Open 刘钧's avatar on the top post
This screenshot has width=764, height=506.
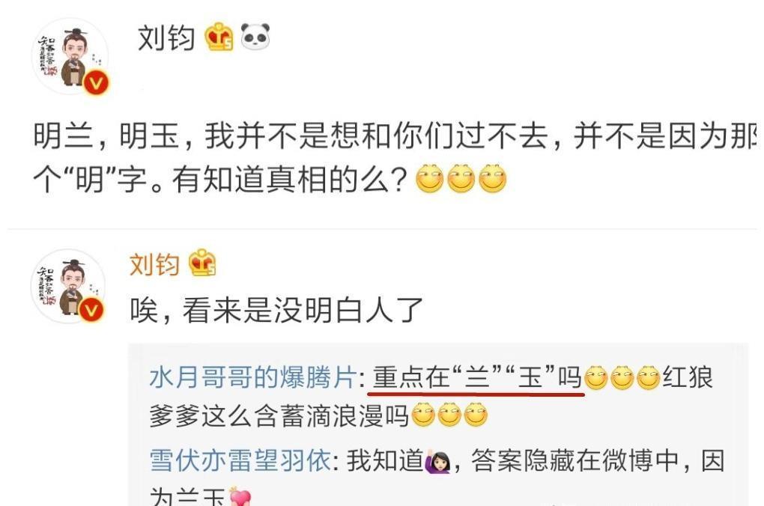click(70, 56)
